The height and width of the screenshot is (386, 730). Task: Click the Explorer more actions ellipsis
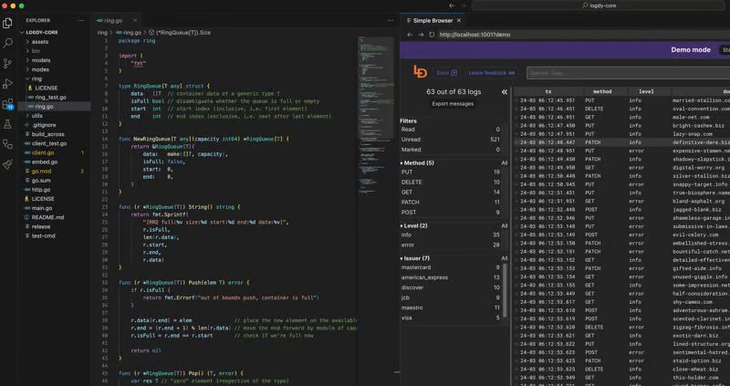(x=81, y=20)
